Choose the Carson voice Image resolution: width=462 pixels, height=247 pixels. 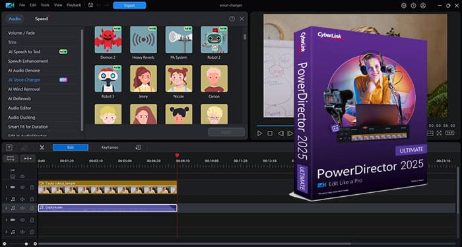click(x=214, y=79)
